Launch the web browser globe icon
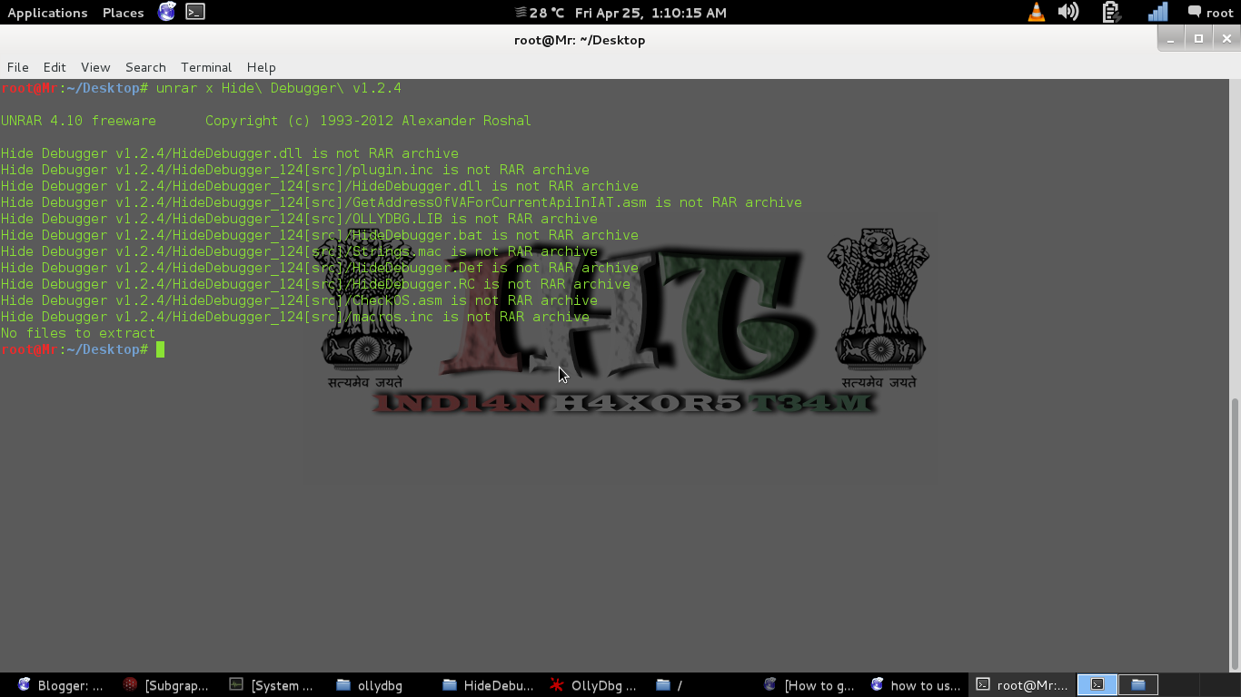The image size is (1241, 697). click(167, 12)
